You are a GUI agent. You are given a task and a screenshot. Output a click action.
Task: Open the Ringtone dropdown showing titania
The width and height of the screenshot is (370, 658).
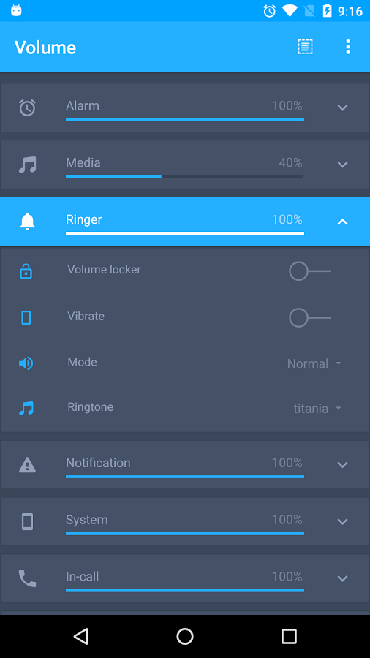(317, 408)
